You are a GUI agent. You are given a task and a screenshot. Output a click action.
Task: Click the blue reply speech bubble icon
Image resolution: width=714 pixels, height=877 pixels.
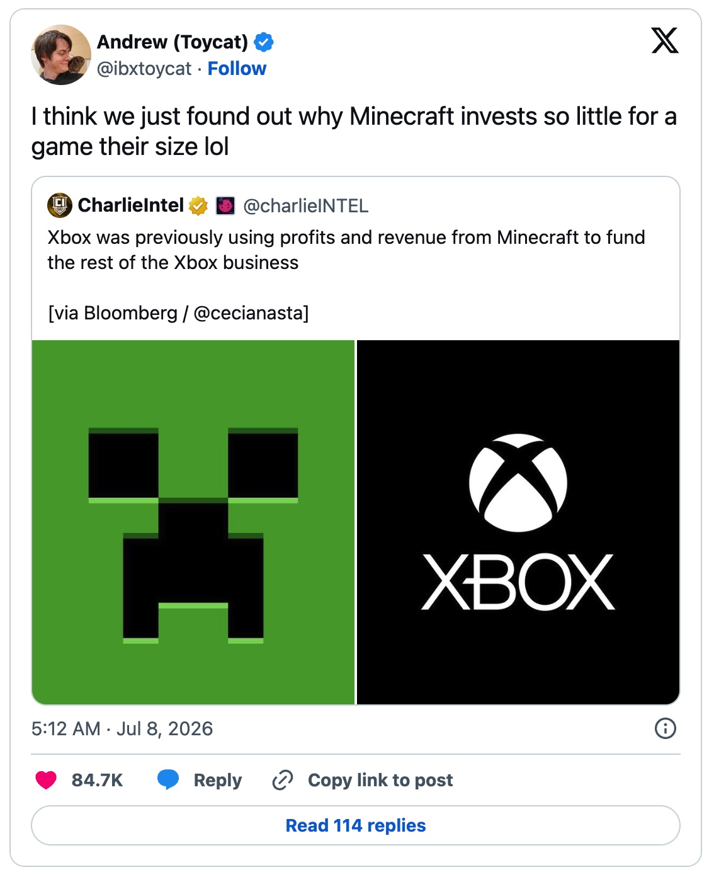[168, 780]
